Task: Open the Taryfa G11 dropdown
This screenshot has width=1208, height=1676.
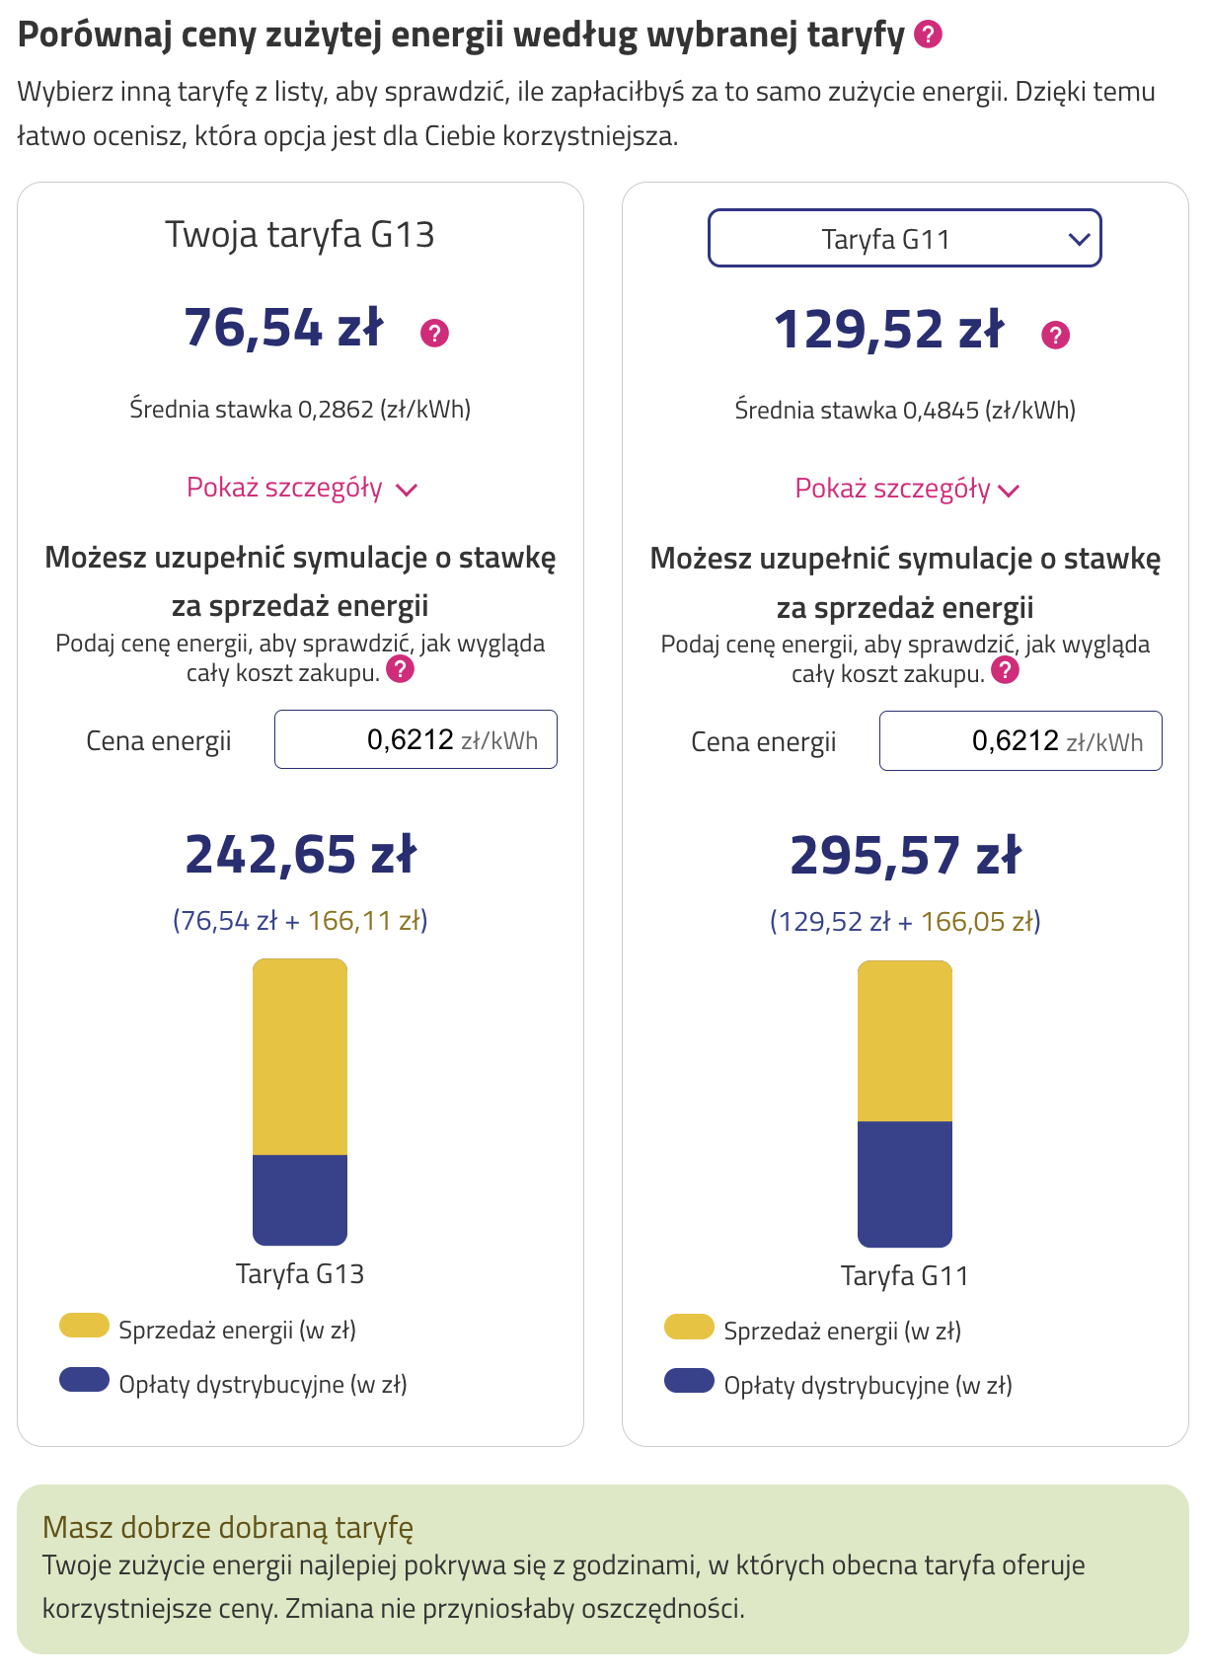Action: click(904, 238)
